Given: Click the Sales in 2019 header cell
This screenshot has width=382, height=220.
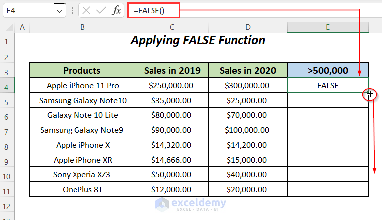Looking at the screenshot, I should [172, 70].
